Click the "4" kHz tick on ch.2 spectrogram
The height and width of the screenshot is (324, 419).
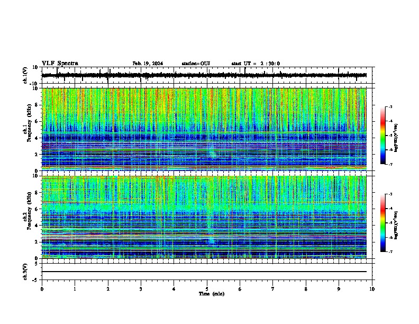pyautogui.click(x=37, y=226)
